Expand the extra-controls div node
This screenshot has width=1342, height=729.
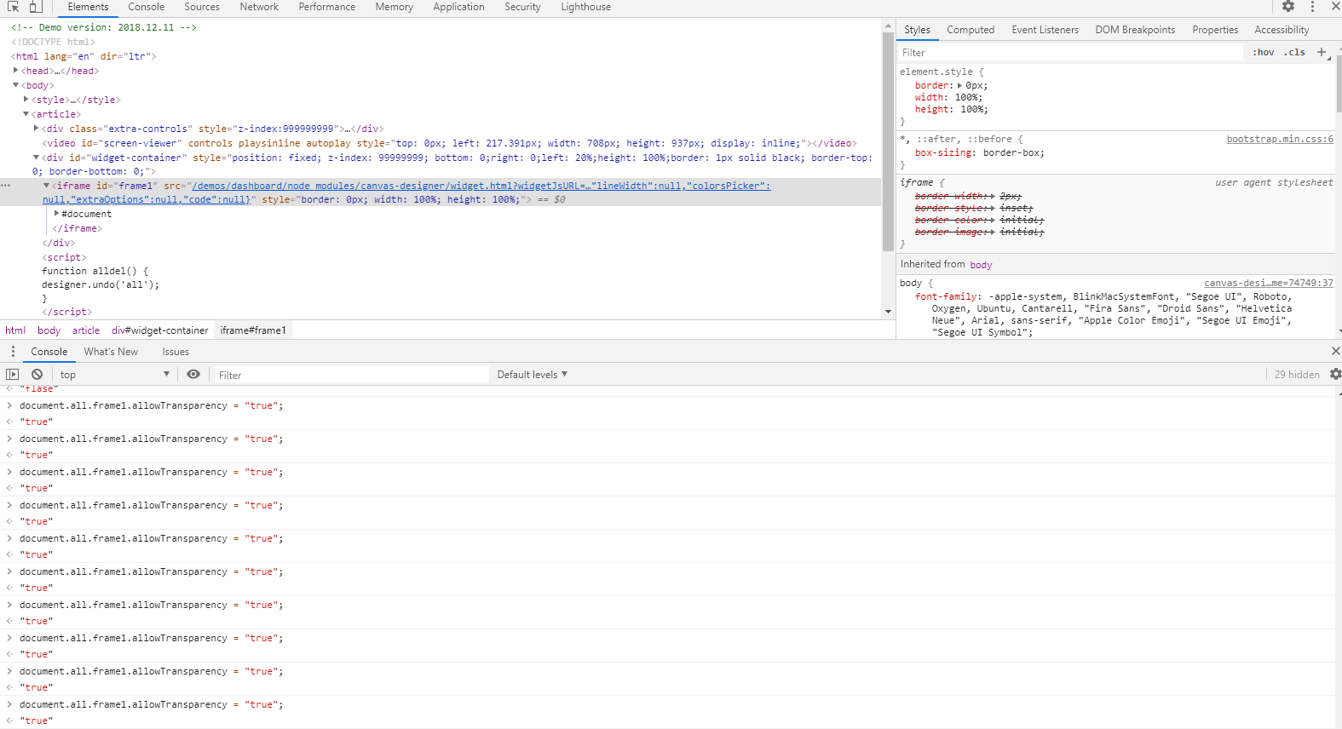click(x=36, y=129)
